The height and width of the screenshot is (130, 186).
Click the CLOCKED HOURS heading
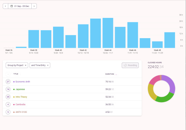(x=155, y=63)
